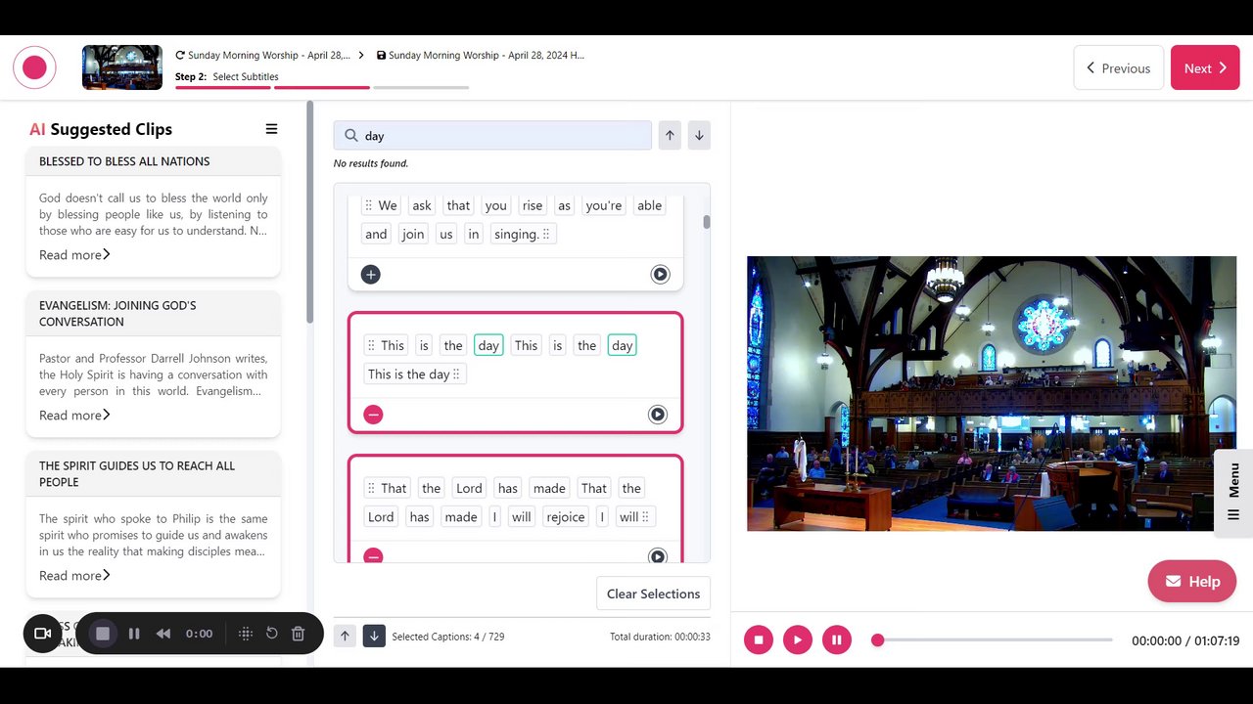Click the subtitle search field containing 'day'
The image size is (1253, 704).
pos(492,136)
